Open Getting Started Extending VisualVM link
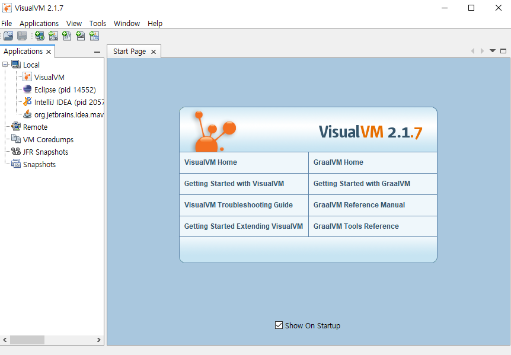This screenshot has height=355, width=511. click(244, 226)
